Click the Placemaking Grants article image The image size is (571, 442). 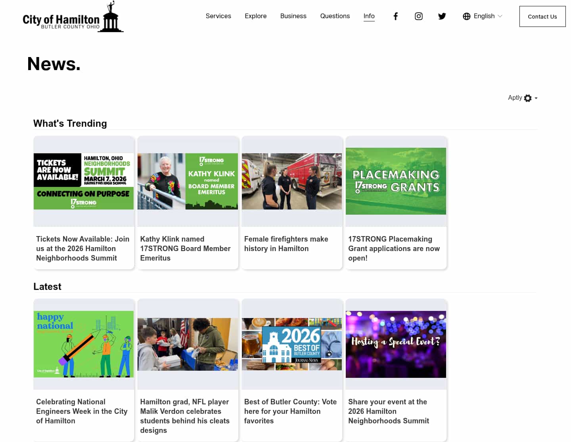[396, 181]
